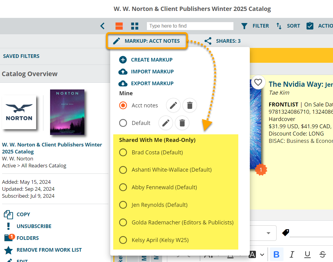Click the 'Subscribed: Jul 9, 2024' text
The width and height of the screenshot is (333, 262).
point(28,196)
